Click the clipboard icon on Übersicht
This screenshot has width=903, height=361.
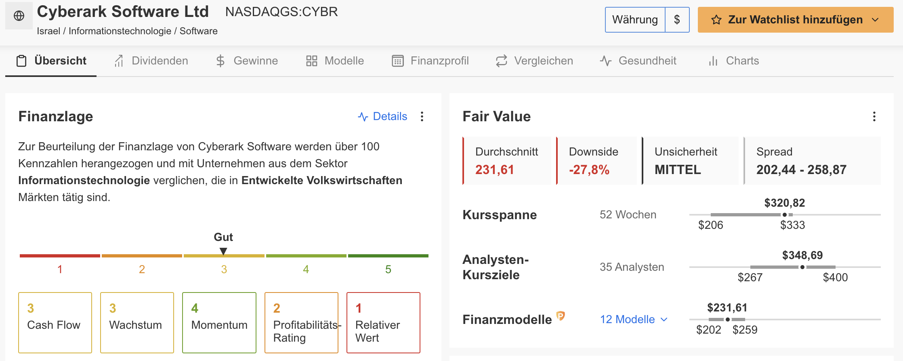tap(21, 61)
